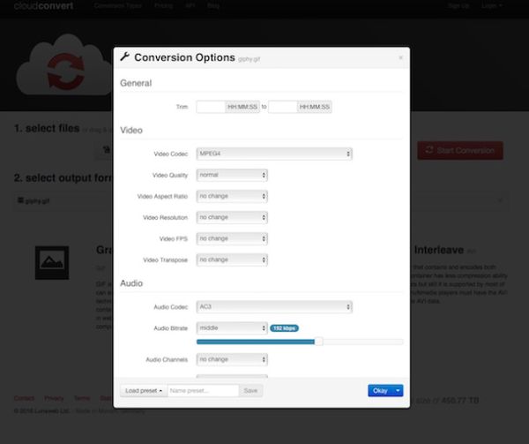
Task: Click the Contact footer link
Action: coord(24,398)
